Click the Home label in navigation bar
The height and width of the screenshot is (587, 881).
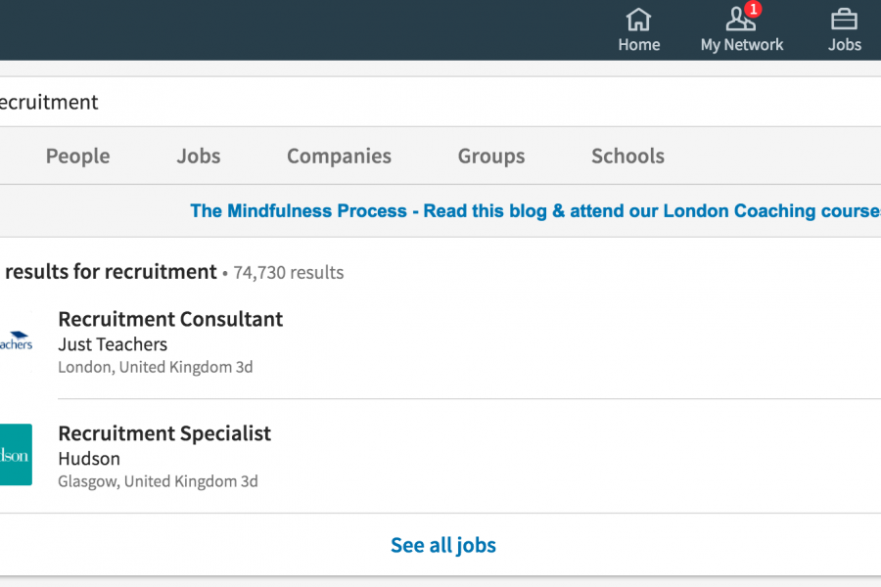(x=639, y=44)
